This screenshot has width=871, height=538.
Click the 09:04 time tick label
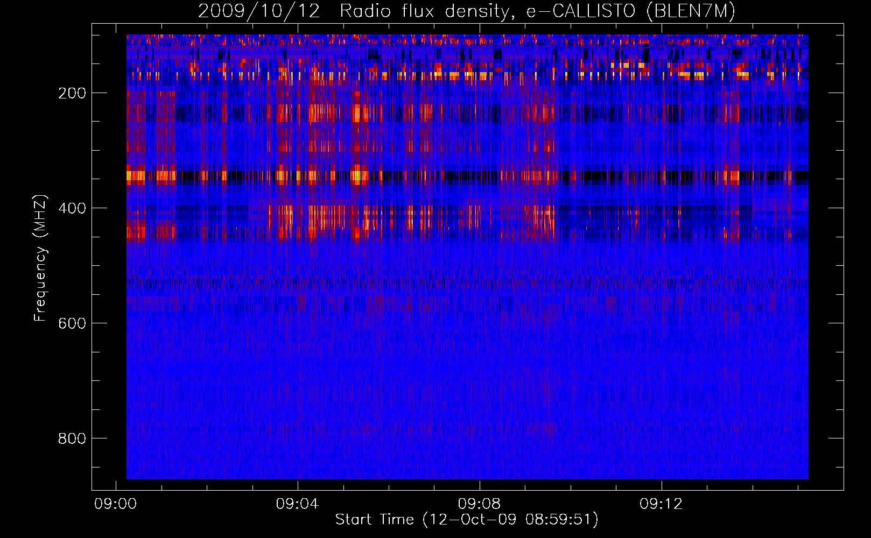(x=298, y=504)
